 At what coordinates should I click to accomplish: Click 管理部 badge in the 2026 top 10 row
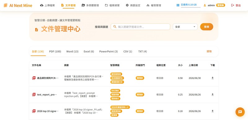(x=140, y=111)
